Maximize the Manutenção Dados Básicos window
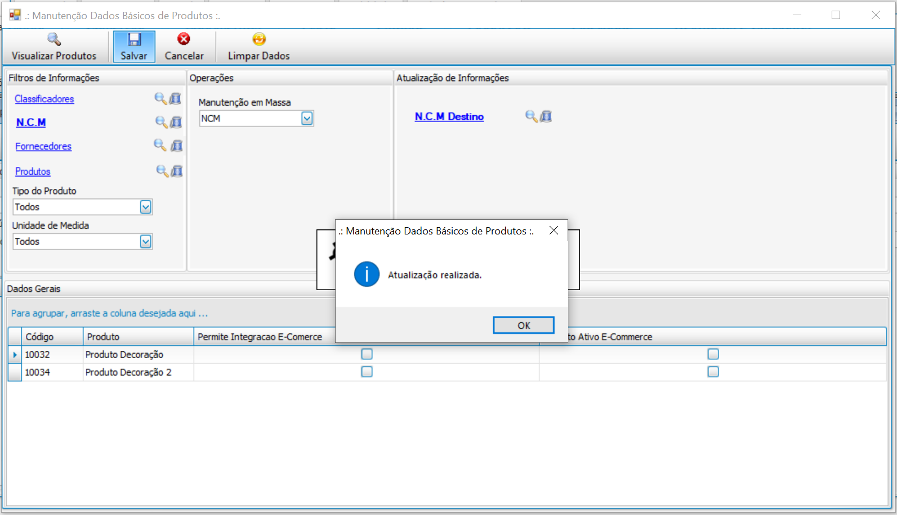Viewport: 897px width, 515px height. tap(836, 15)
